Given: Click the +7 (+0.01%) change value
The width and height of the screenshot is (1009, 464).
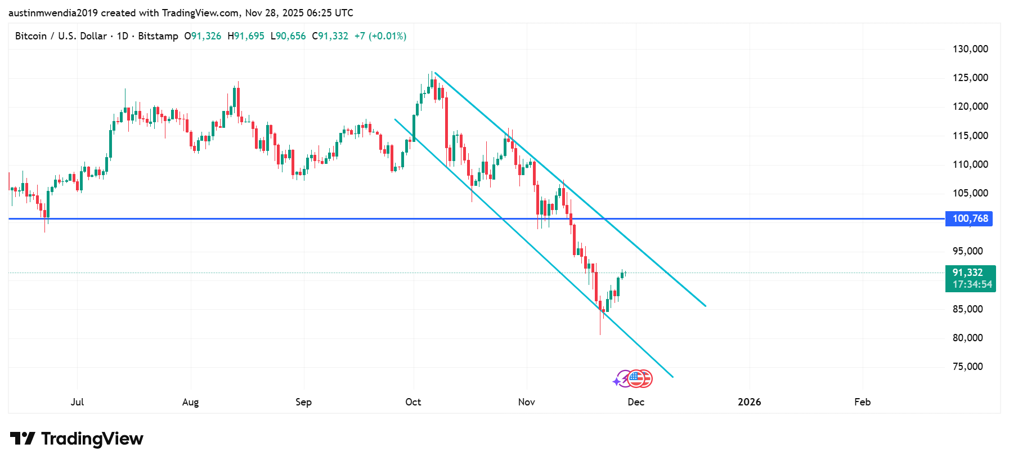Looking at the screenshot, I should tap(380, 36).
